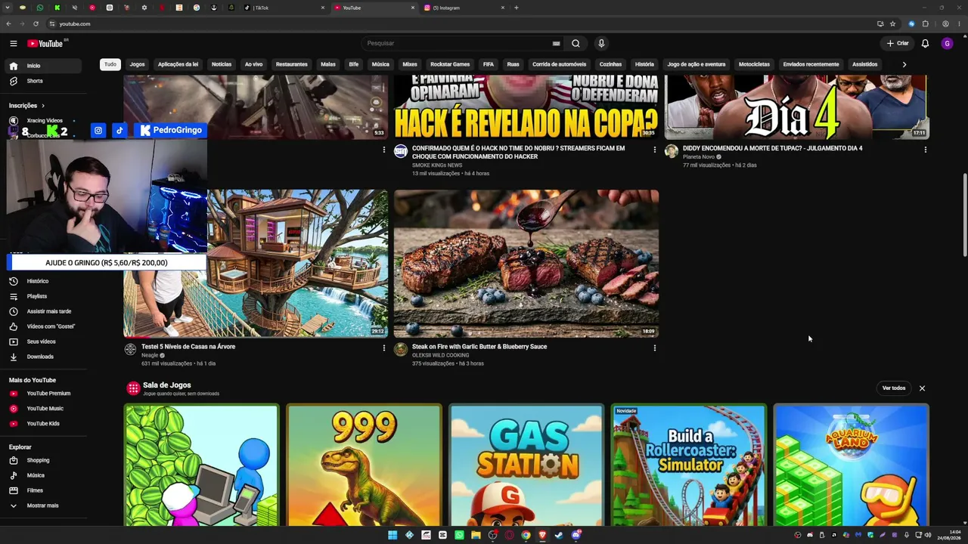Go to the YouTube logo home link
The width and height of the screenshot is (968, 544).
[x=45, y=43]
